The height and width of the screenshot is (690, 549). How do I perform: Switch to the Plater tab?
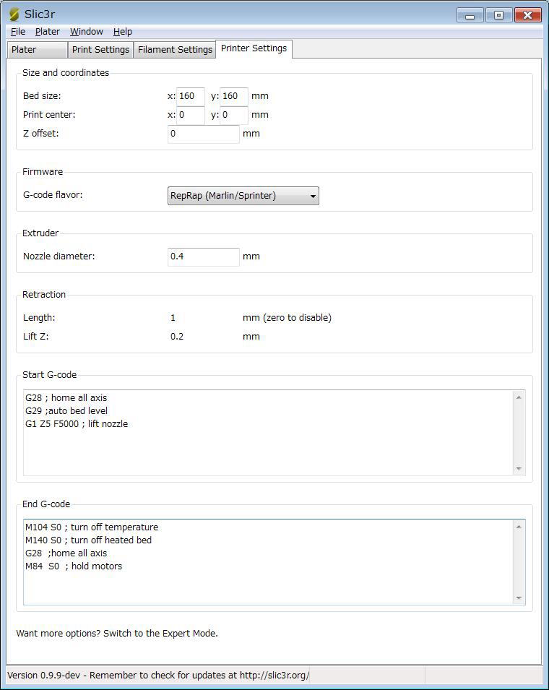coord(38,50)
